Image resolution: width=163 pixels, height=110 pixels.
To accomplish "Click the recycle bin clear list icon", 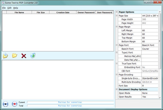I will [33, 55].
